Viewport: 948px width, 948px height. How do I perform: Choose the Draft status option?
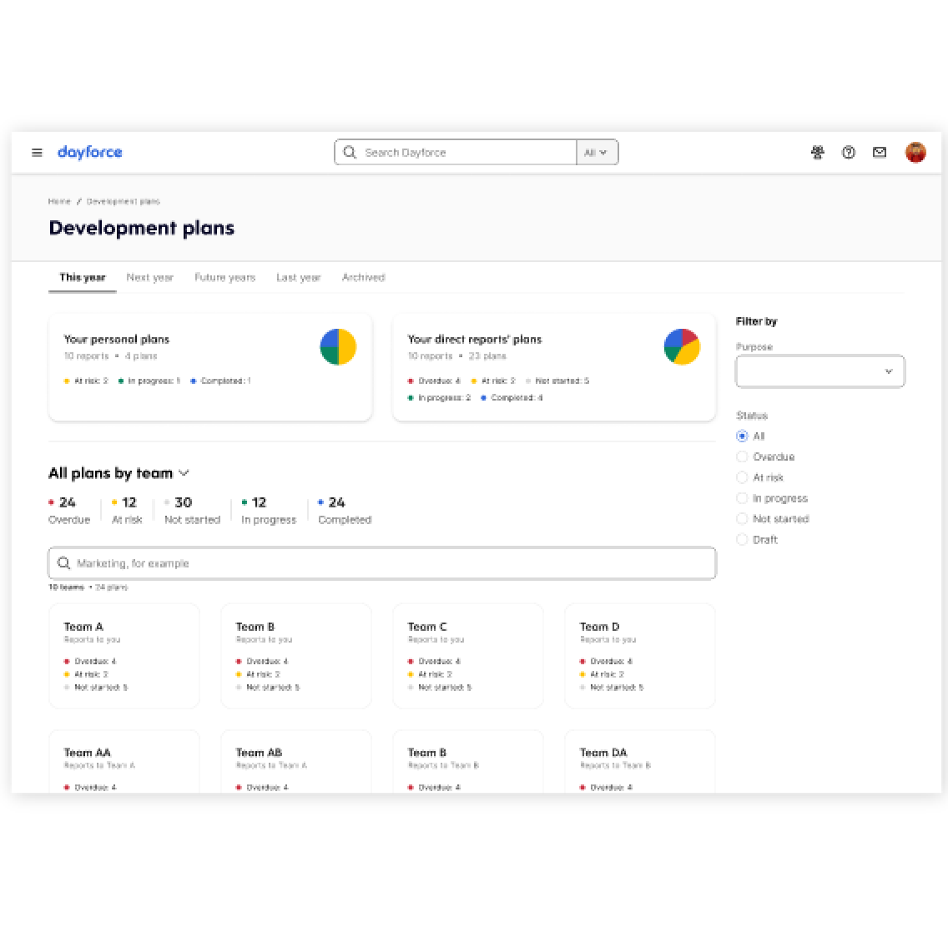coord(742,539)
